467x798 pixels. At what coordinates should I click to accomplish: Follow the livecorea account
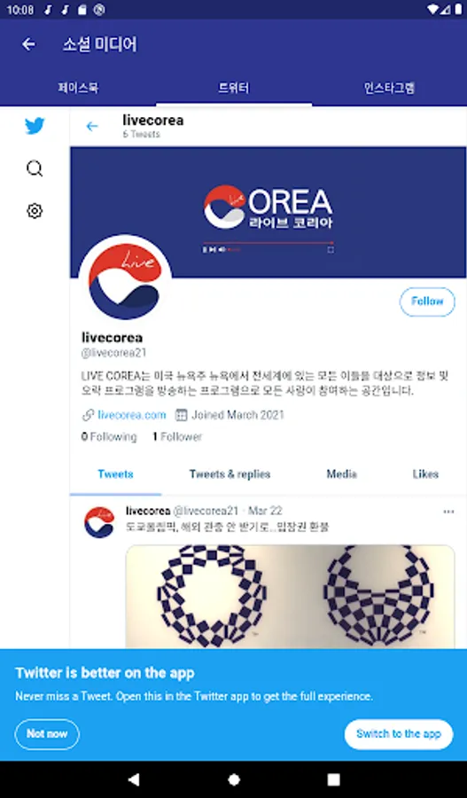427,301
